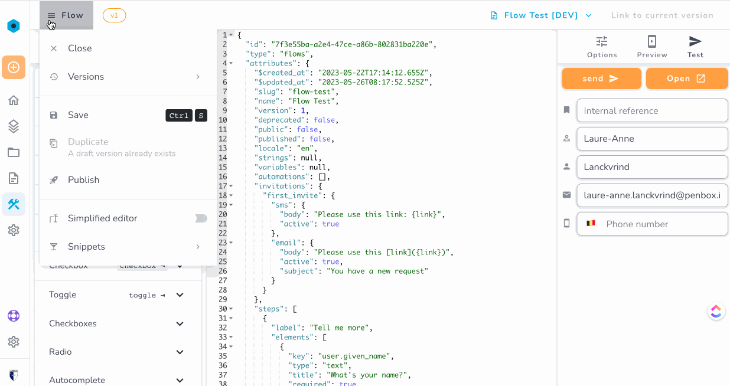
Task: Click the "slug": "flow-test" code line
Action: pos(296,91)
